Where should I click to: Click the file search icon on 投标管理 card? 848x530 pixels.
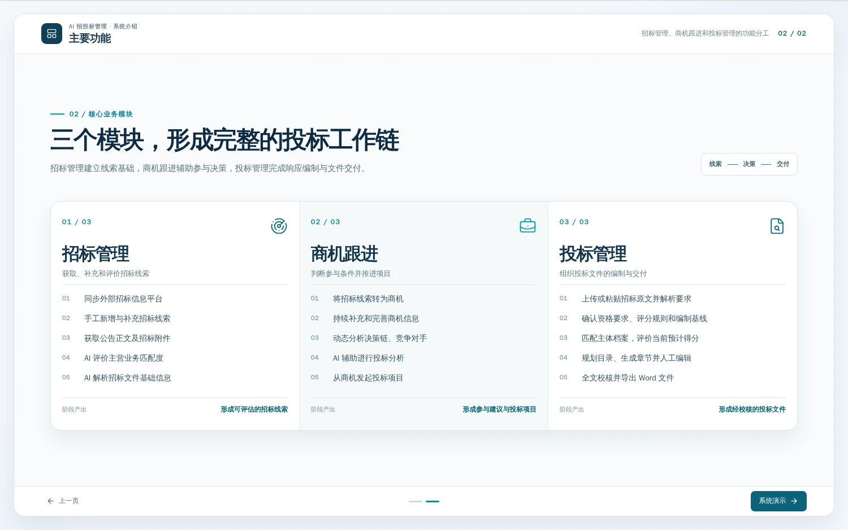pyautogui.click(x=777, y=226)
